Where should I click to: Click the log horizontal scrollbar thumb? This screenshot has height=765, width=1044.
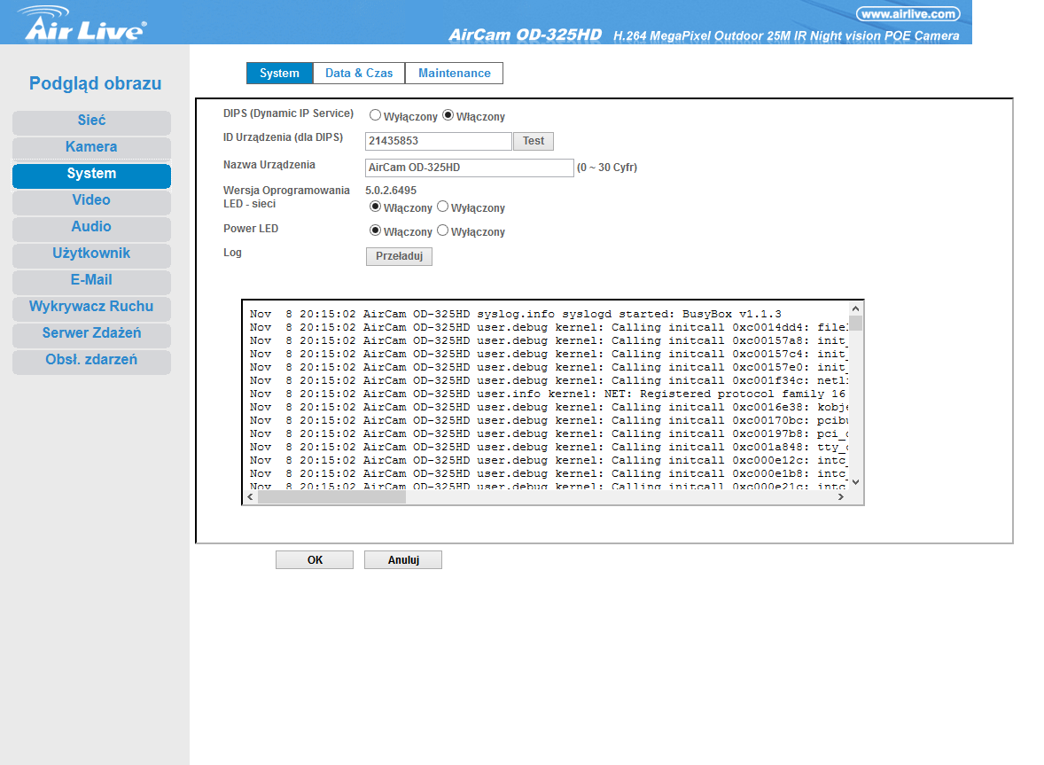tap(331, 496)
